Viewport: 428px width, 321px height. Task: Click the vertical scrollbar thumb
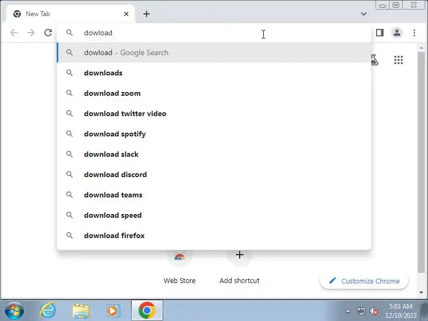tap(421, 162)
